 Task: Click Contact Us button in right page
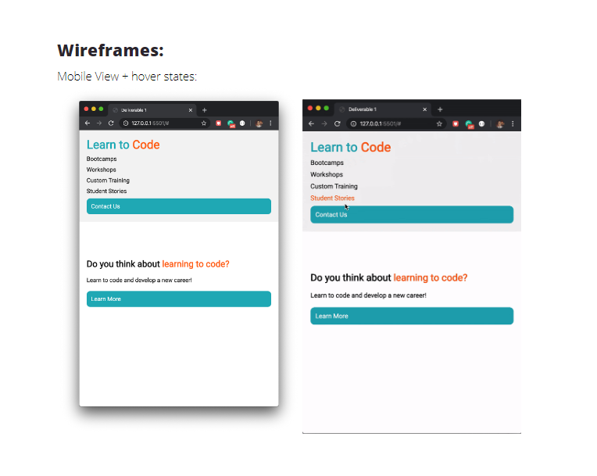(x=412, y=214)
